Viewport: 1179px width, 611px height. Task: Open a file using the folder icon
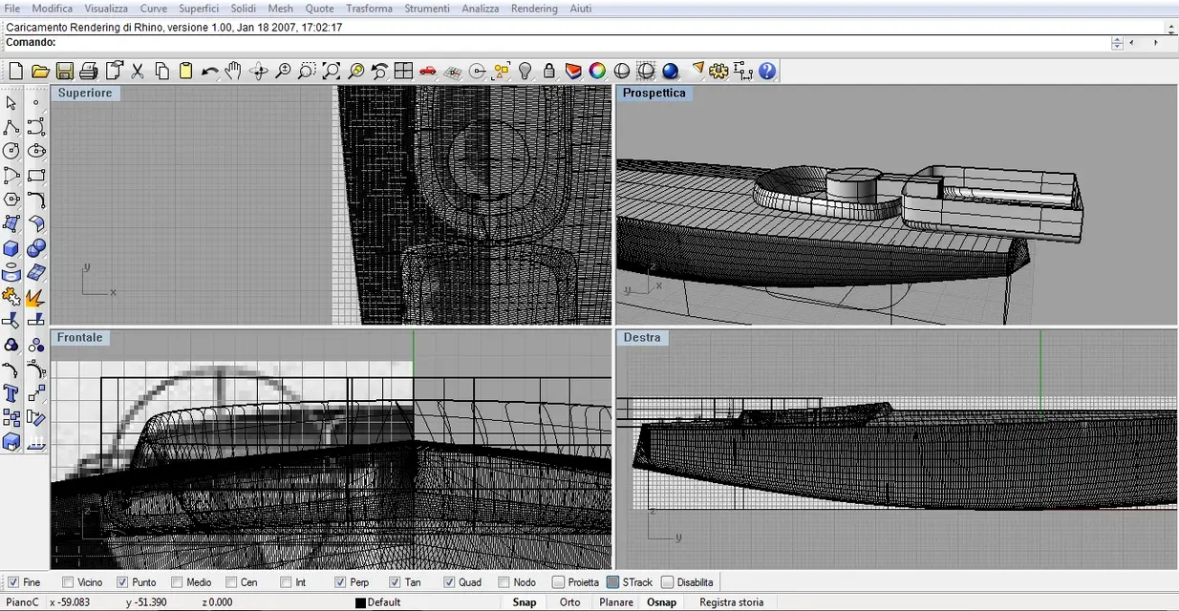click(x=40, y=71)
